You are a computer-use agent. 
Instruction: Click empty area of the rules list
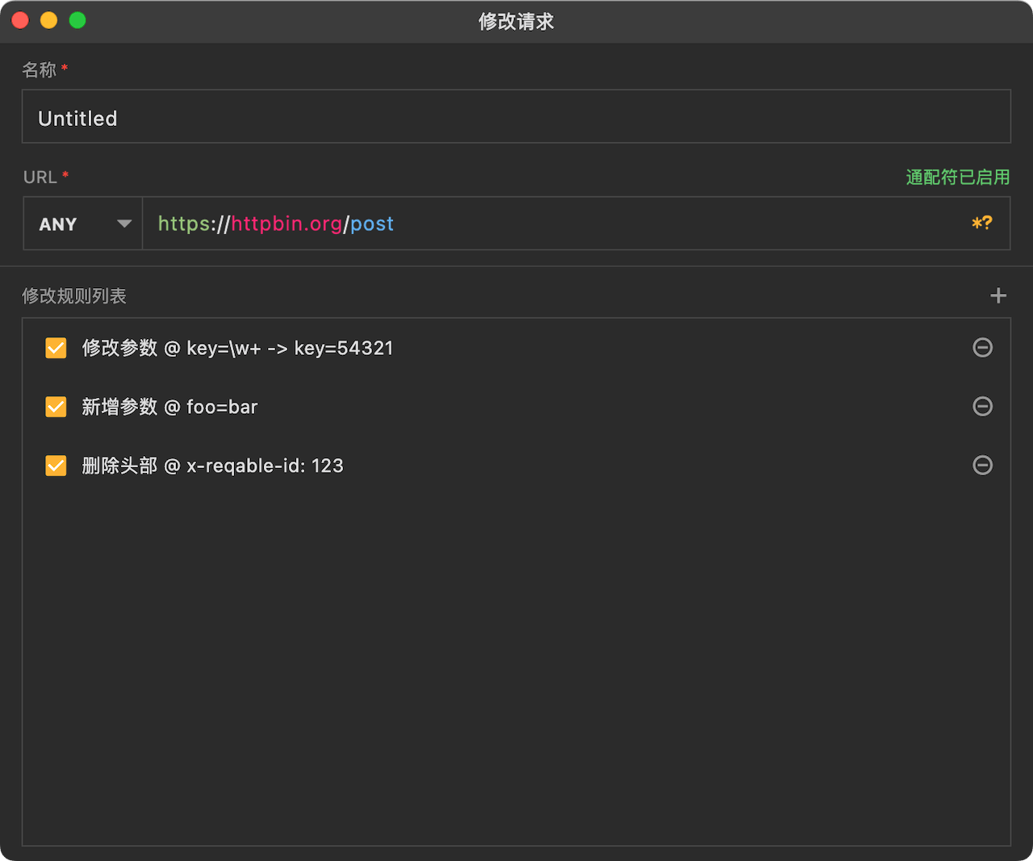[x=516, y=670]
